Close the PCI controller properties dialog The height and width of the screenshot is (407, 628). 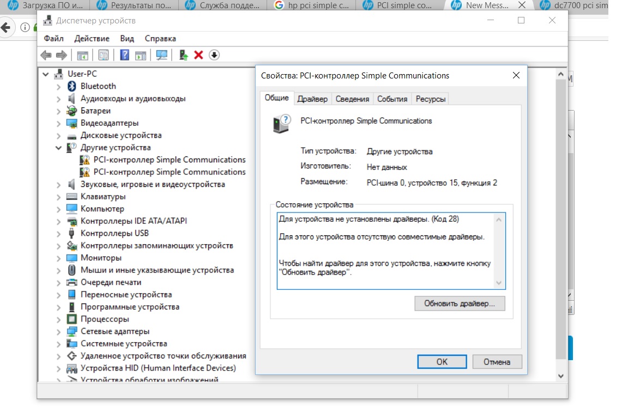coord(516,75)
